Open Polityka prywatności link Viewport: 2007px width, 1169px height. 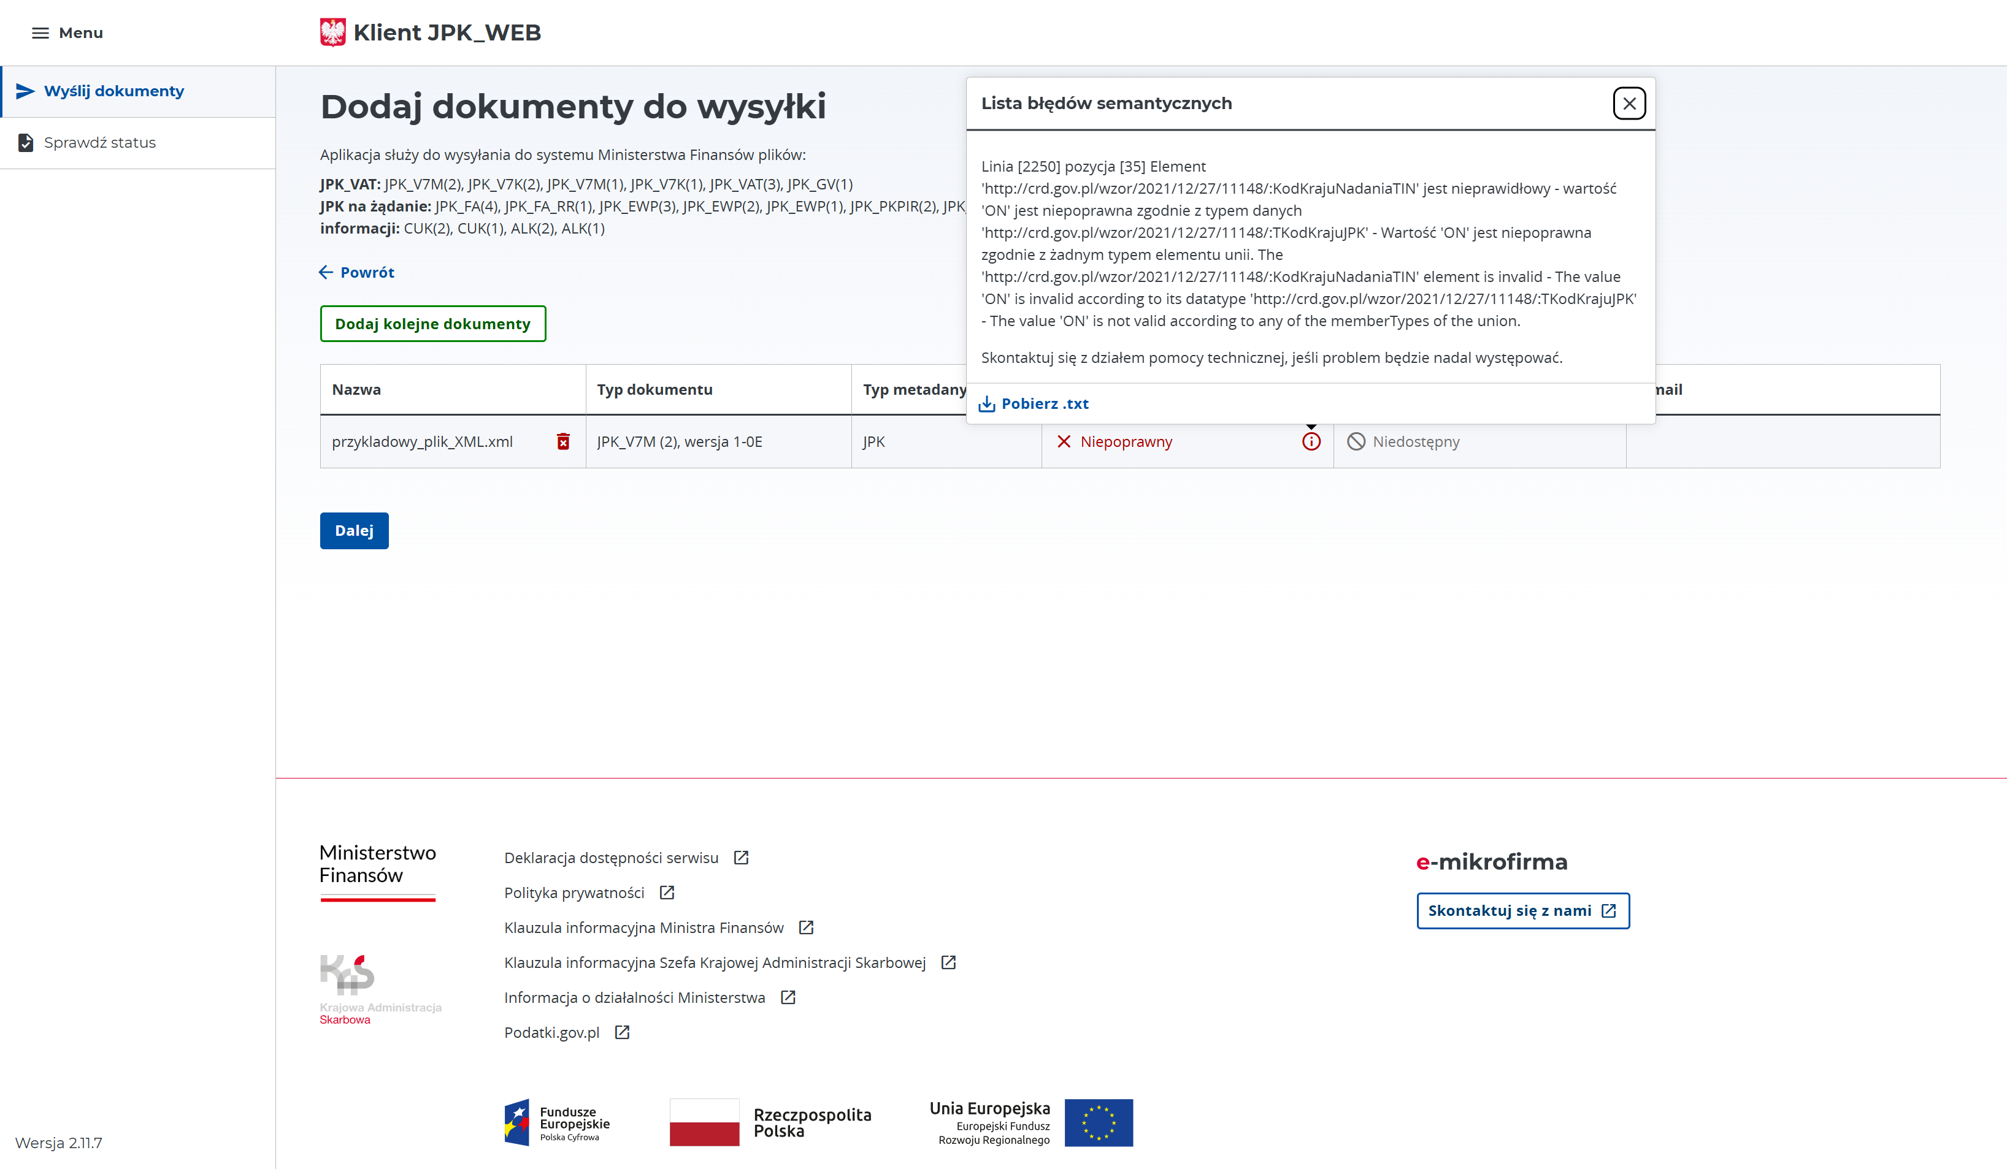pyautogui.click(x=574, y=893)
